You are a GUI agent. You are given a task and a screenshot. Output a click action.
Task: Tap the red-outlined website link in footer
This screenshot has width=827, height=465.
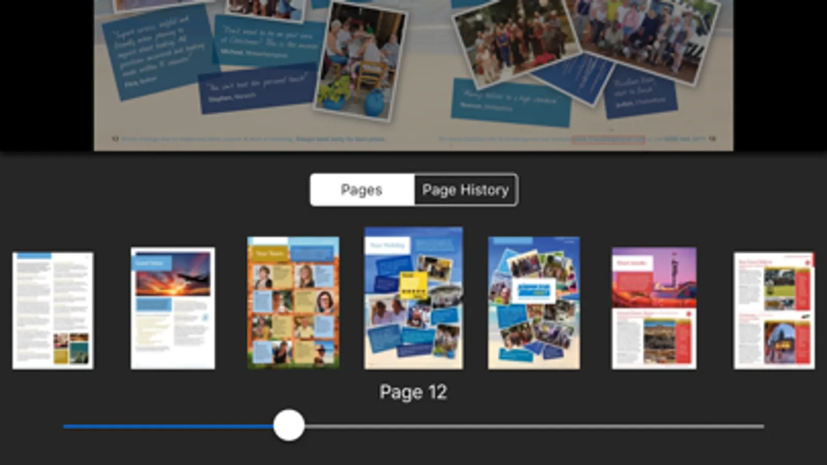point(608,139)
